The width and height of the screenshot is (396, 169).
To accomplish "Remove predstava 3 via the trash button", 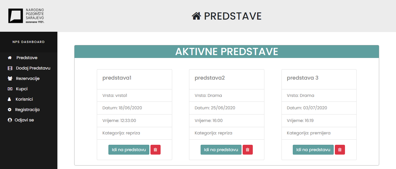I will 340,150.
